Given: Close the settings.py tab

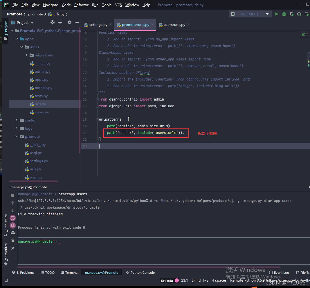Looking at the screenshot, I should (111, 24).
